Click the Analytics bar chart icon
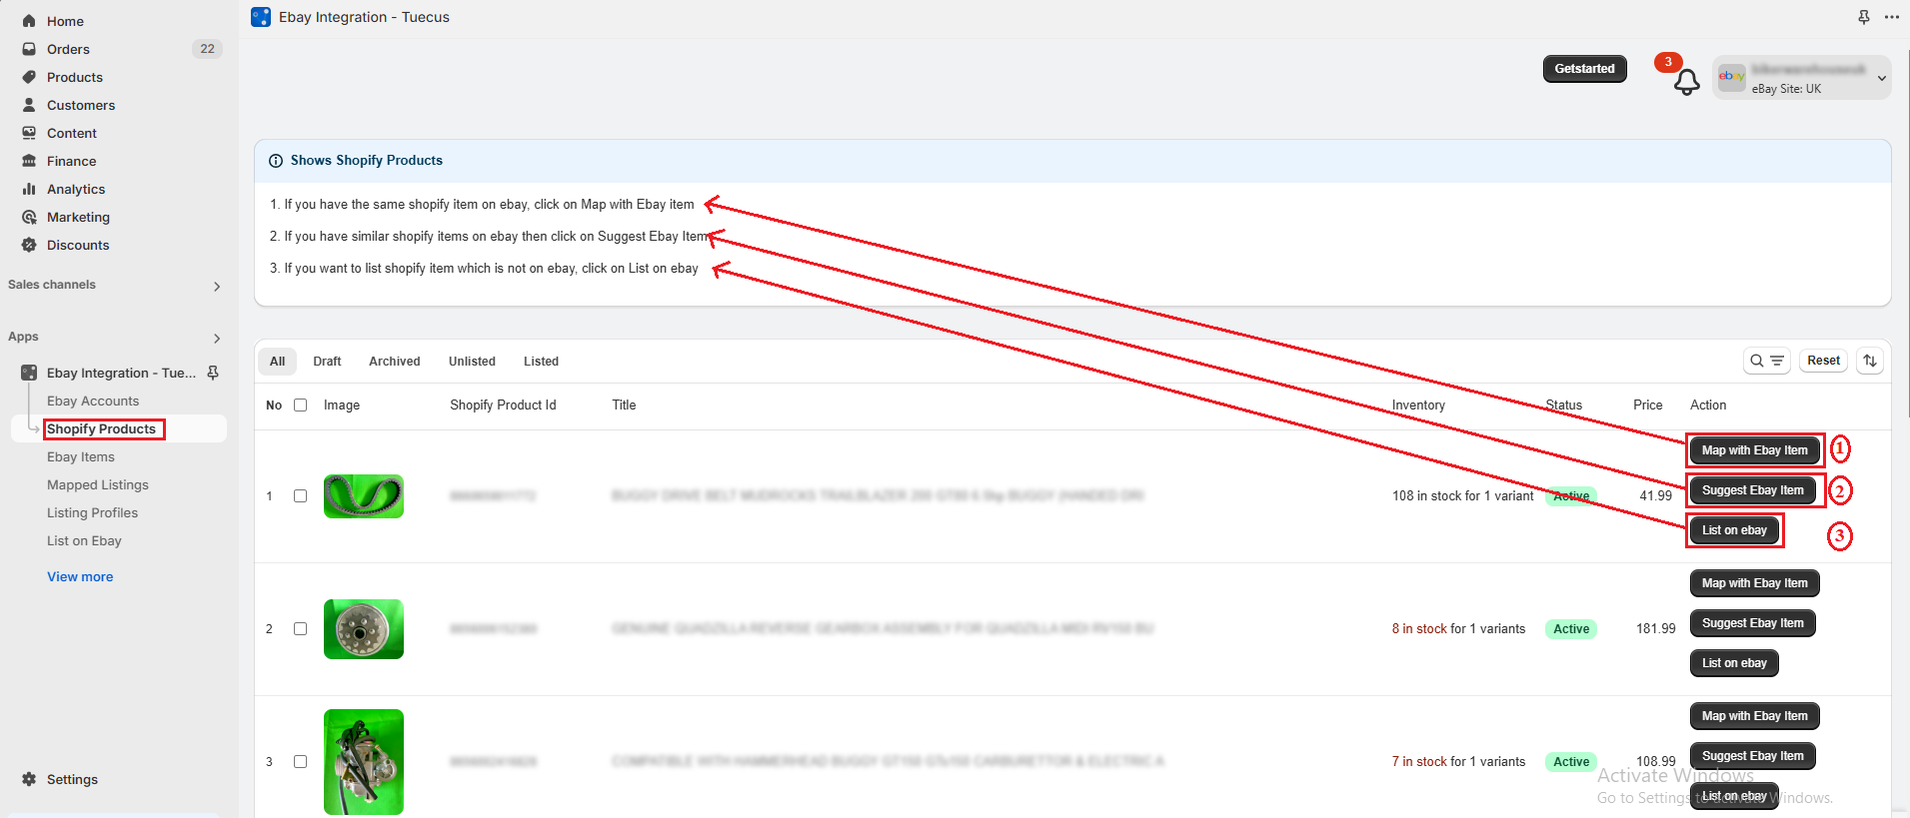This screenshot has height=818, width=1910. (29, 189)
